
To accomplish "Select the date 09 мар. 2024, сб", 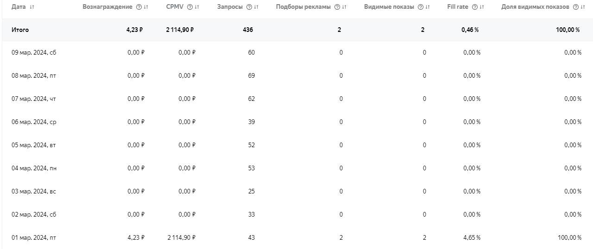I will [x=34, y=53].
